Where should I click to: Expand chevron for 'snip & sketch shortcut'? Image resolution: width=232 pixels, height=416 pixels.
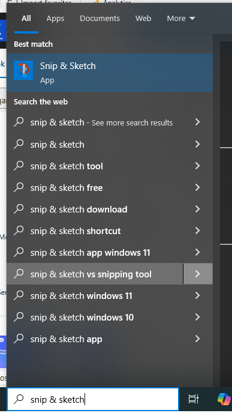pyautogui.click(x=198, y=231)
